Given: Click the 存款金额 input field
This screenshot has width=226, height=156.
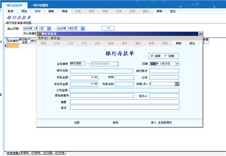Looking at the screenshot, I should [x=84, y=77].
